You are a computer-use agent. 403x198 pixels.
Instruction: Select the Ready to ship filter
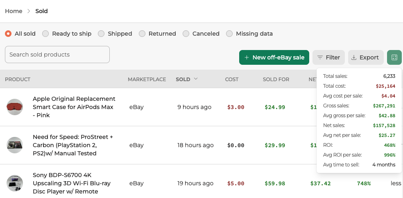click(45, 34)
